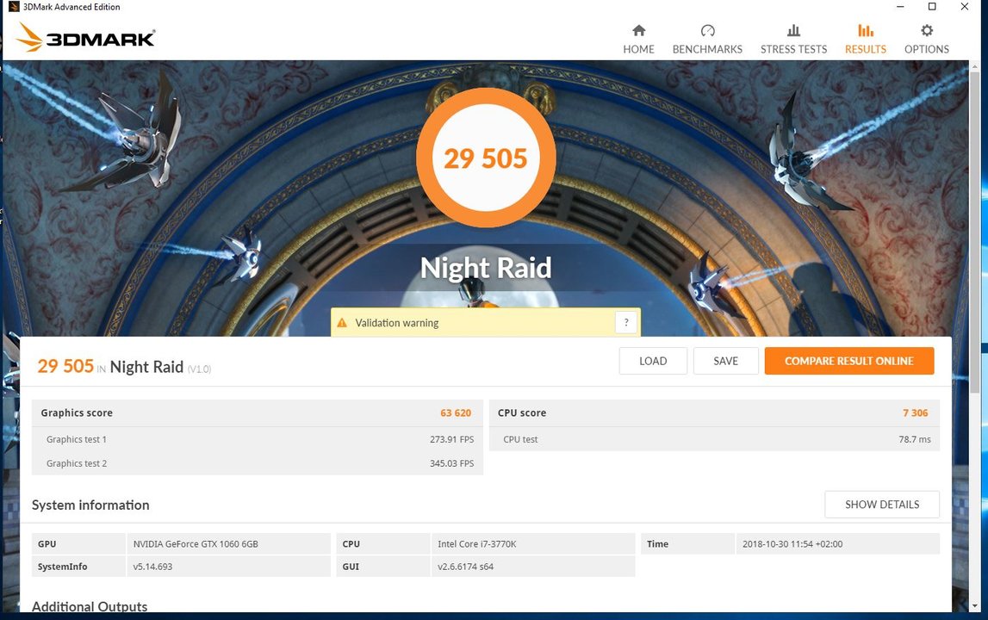Image resolution: width=988 pixels, height=620 pixels.
Task: Click the Graphics score value 63 620
Action: (x=456, y=413)
